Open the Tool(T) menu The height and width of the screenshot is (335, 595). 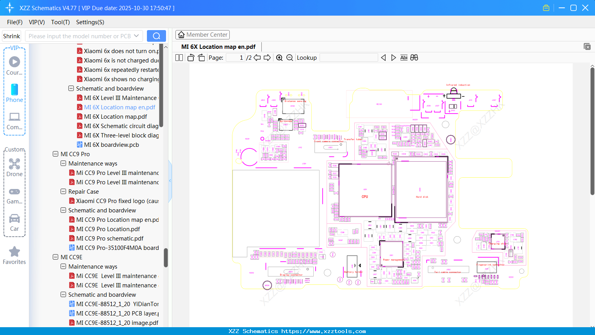(60, 22)
